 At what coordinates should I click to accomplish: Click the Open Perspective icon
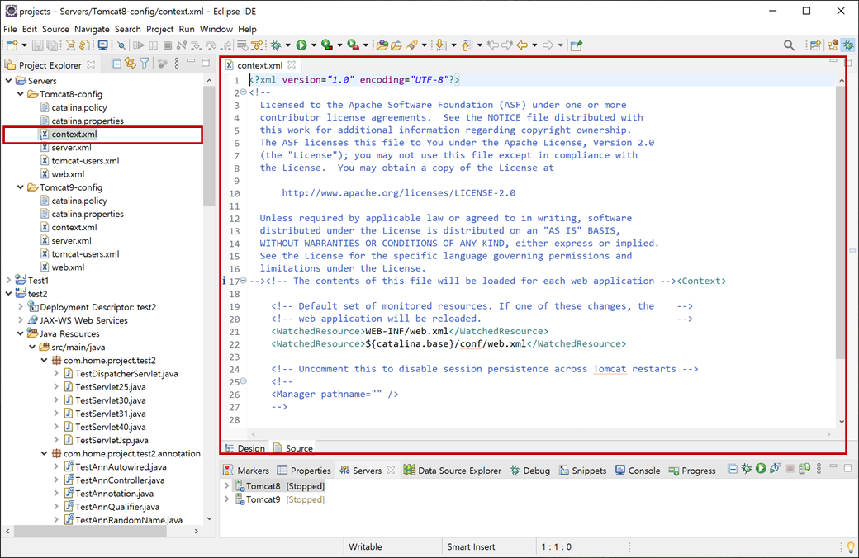[815, 45]
